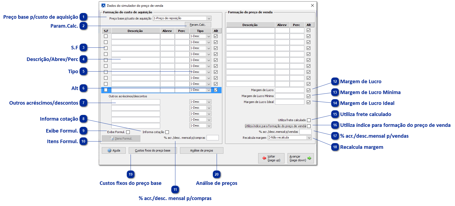Image resolution: width=455 pixels, height=206 pixels.
Task: Click the help question-mark icon on Ajuda
Action: (x=109, y=150)
